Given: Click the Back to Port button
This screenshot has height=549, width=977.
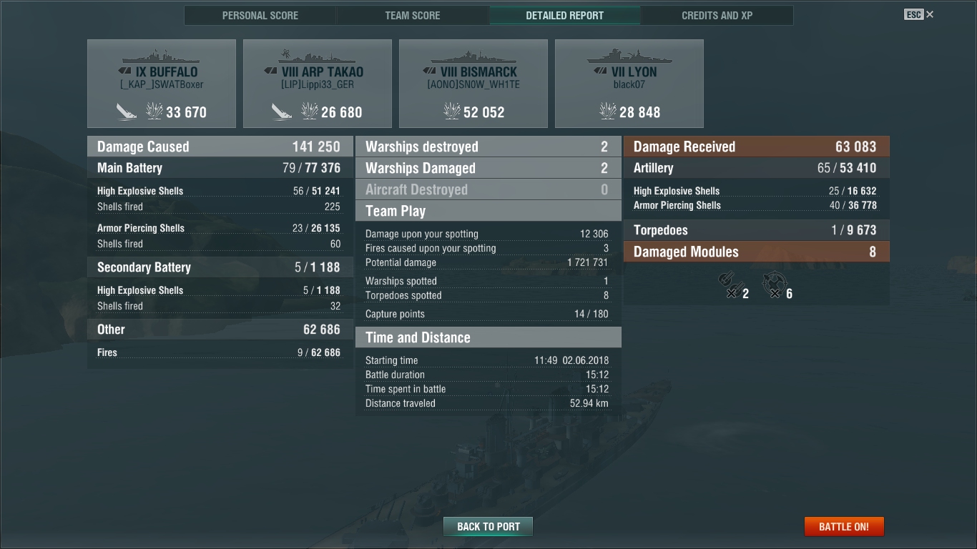Looking at the screenshot, I should 488,527.
